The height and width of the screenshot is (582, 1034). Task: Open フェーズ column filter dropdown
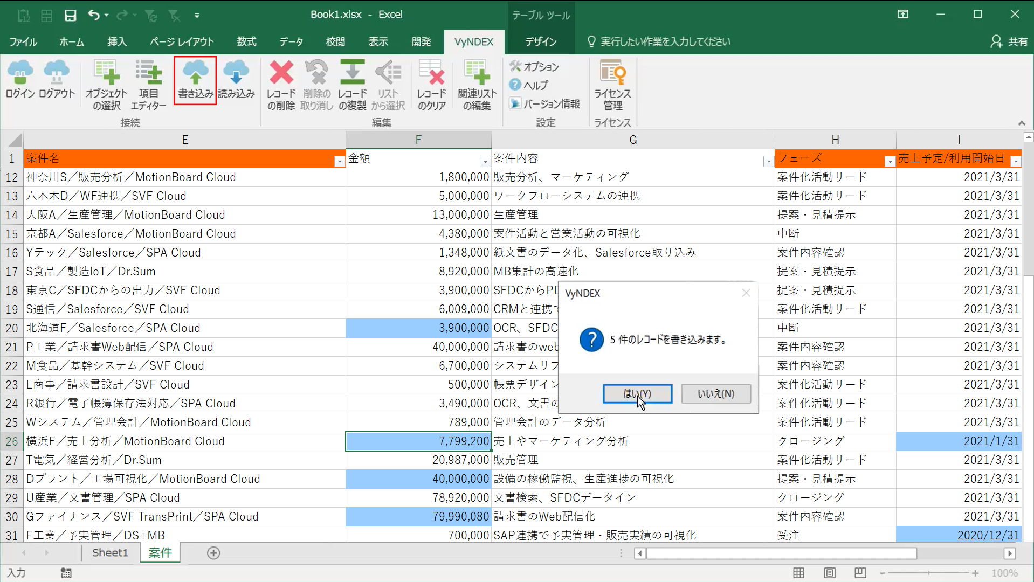[890, 161]
